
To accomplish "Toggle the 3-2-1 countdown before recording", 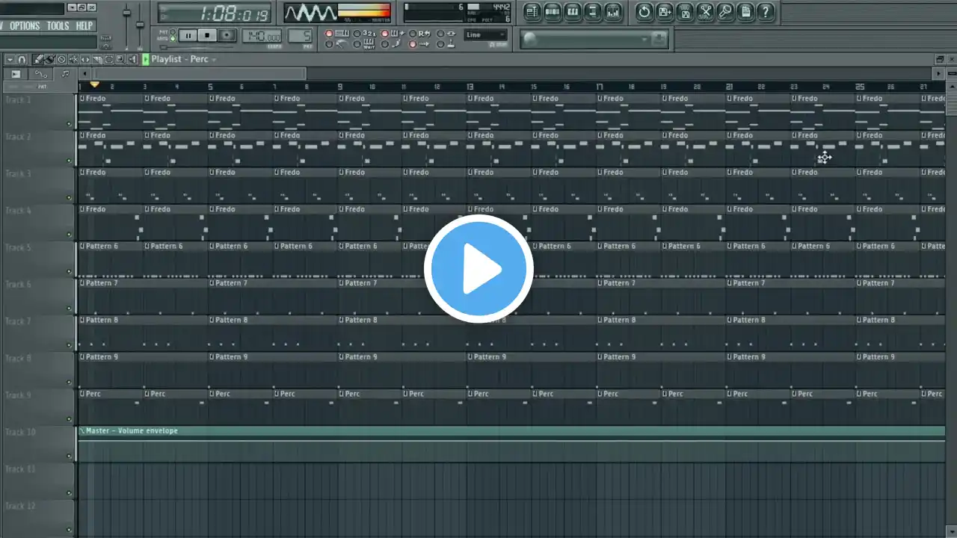I will 357,34.
